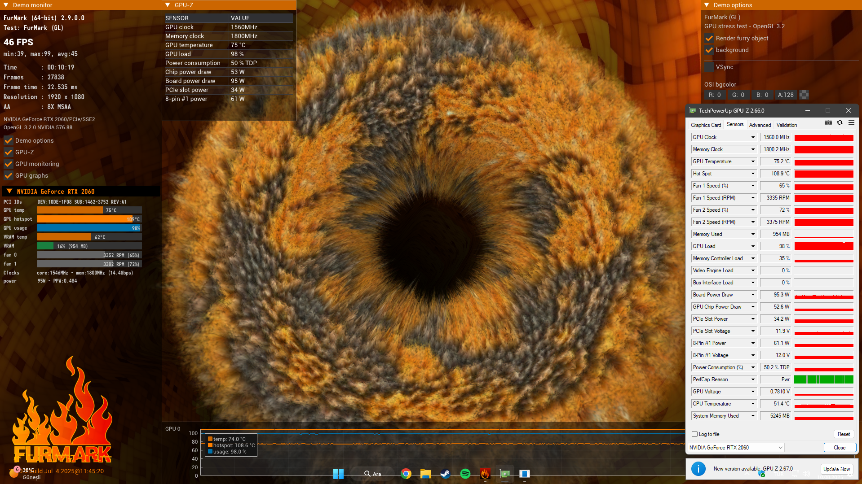Viewport: 862px width, 484px height.
Task: Collapse the GPU-Z overlay panel
Action: (168, 5)
